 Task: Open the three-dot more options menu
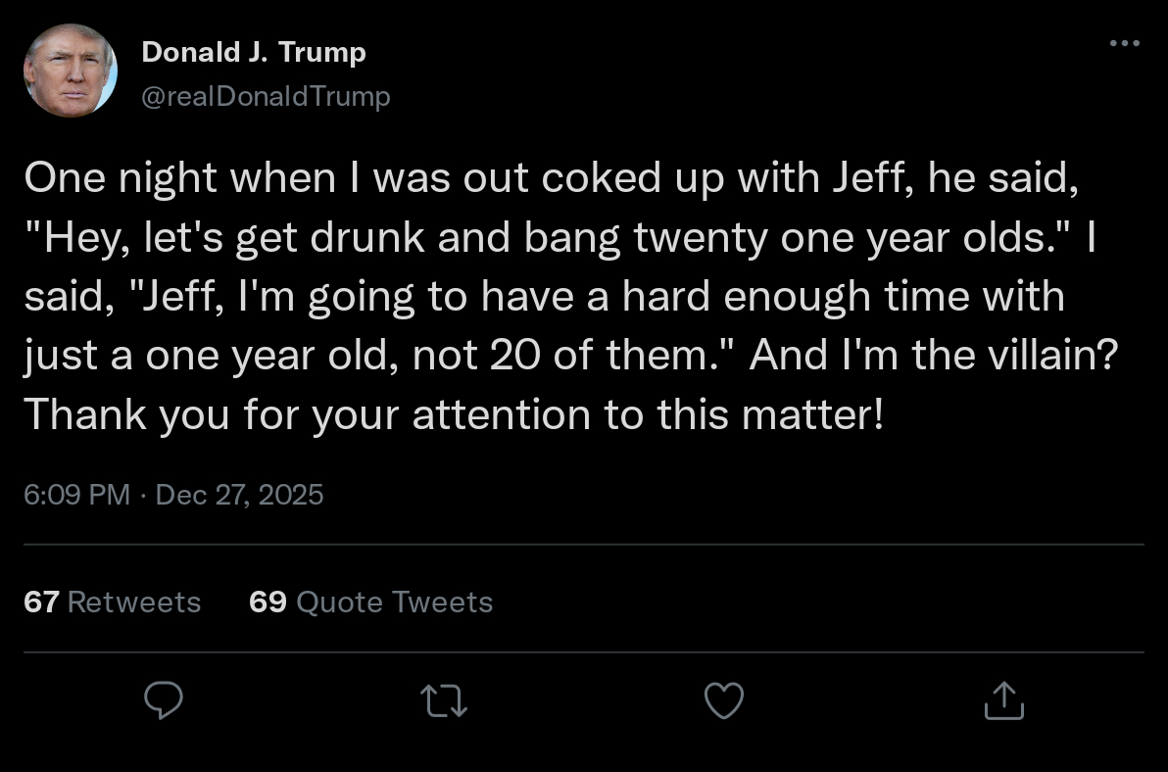1124,43
